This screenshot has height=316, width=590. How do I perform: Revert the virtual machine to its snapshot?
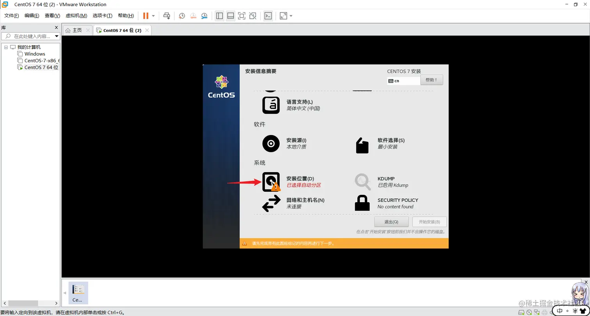[193, 16]
